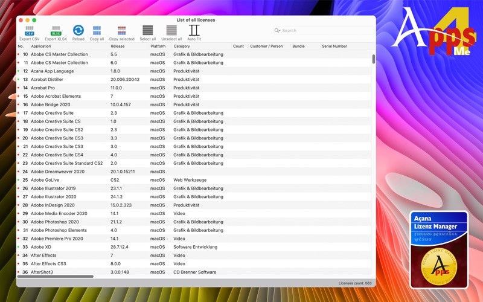Select the Acrobat Distiller row
Image resolution: width=483 pixels, height=302 pixels.
coord(194,80)
